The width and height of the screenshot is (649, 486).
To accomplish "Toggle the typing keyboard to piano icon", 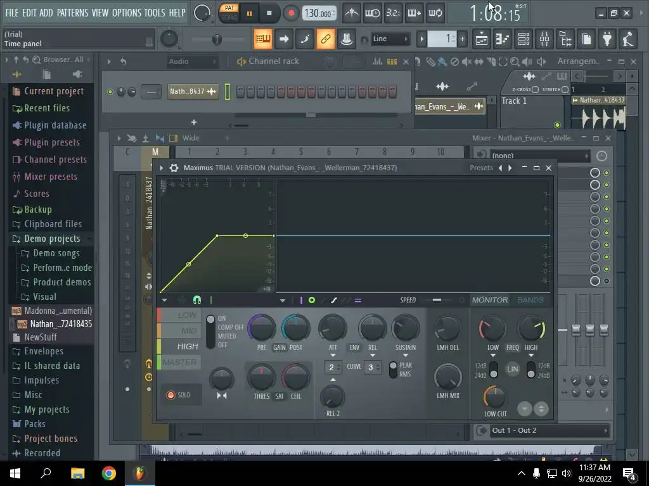I will coord(263,39).
